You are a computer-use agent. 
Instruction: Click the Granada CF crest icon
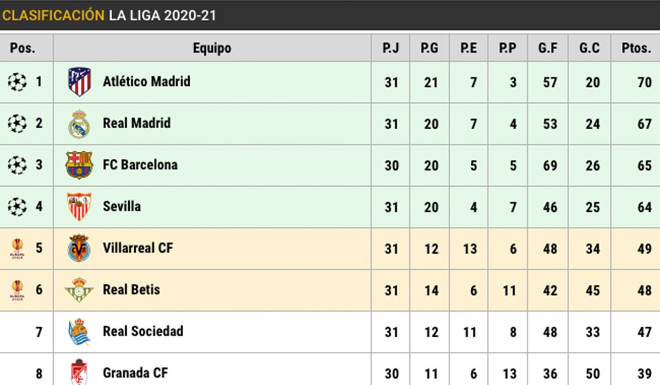79,372
